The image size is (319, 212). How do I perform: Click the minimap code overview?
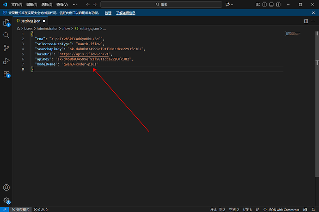(293, 34)
